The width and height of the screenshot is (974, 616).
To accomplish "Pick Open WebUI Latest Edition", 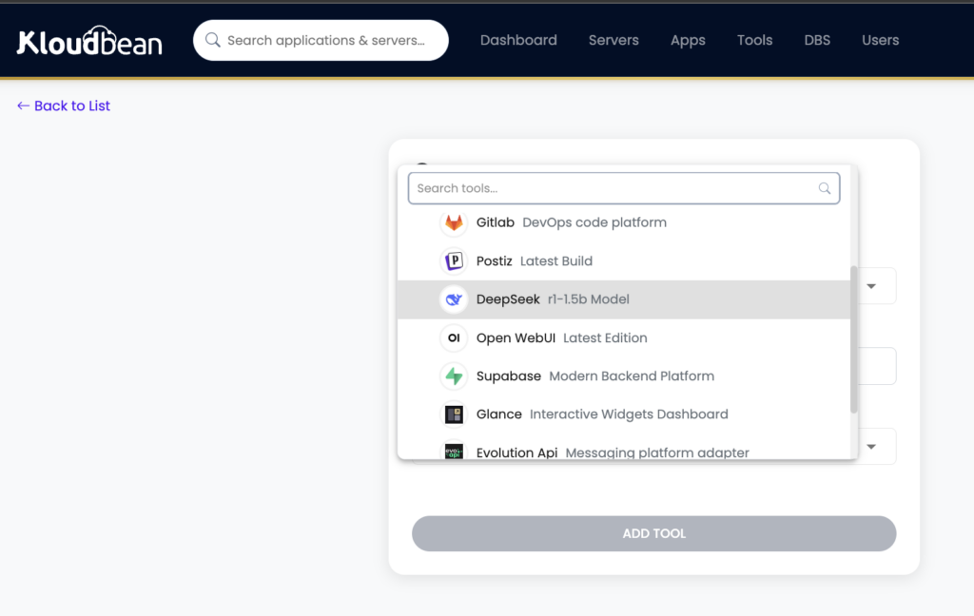I will (624, 337).
